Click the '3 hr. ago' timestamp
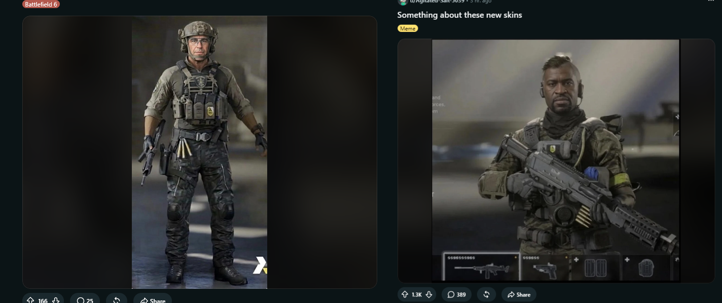722x303 pixels. 481,2
